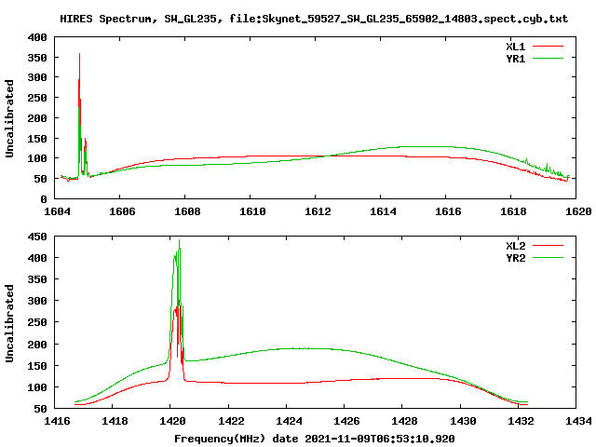
Task: Click the 1616 x-axis tick label
Action: point(448,211)
